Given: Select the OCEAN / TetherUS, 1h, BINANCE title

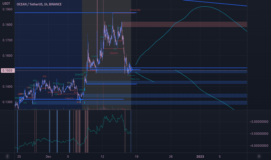Looking at the screenshot, I should click(39, 4).
